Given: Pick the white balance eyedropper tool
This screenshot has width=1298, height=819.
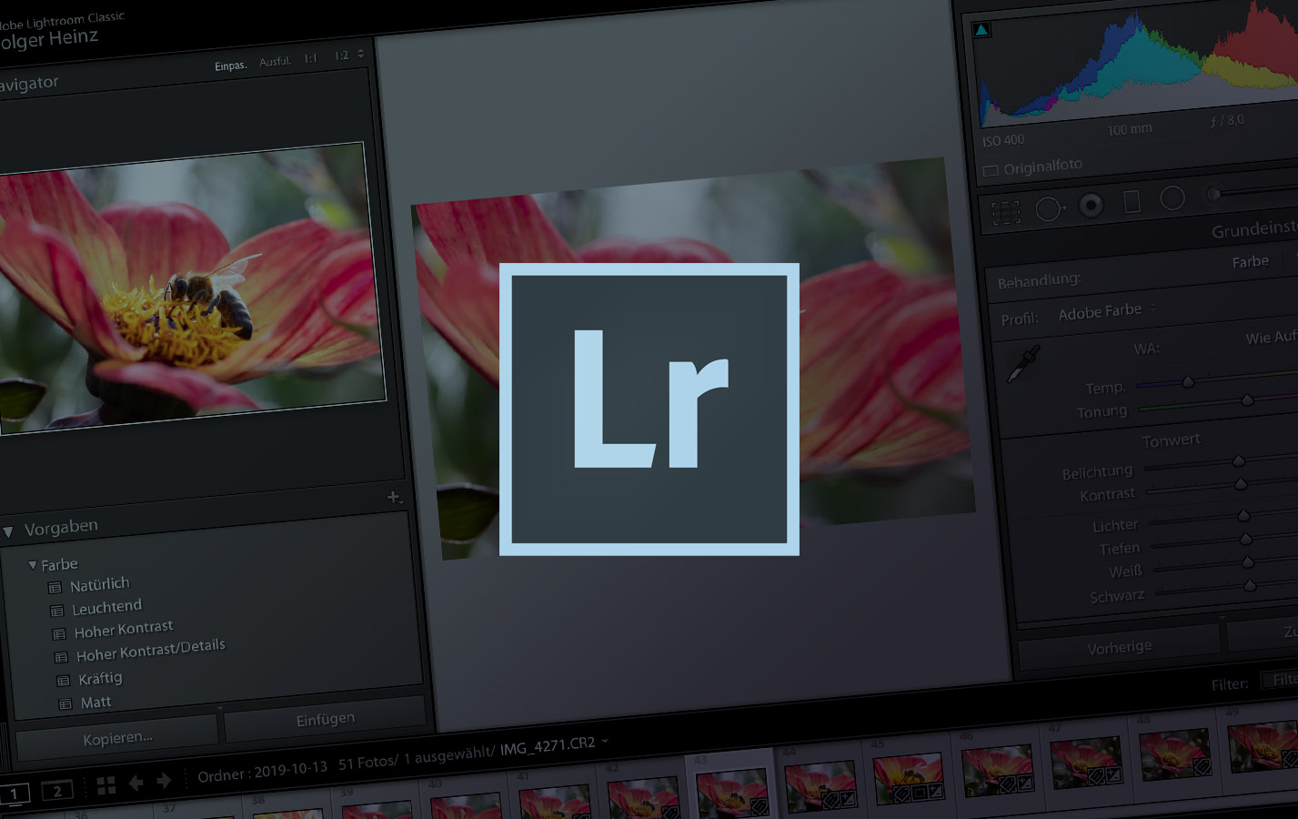Looking at the screenshot, I should click(x=1025, y=363).
